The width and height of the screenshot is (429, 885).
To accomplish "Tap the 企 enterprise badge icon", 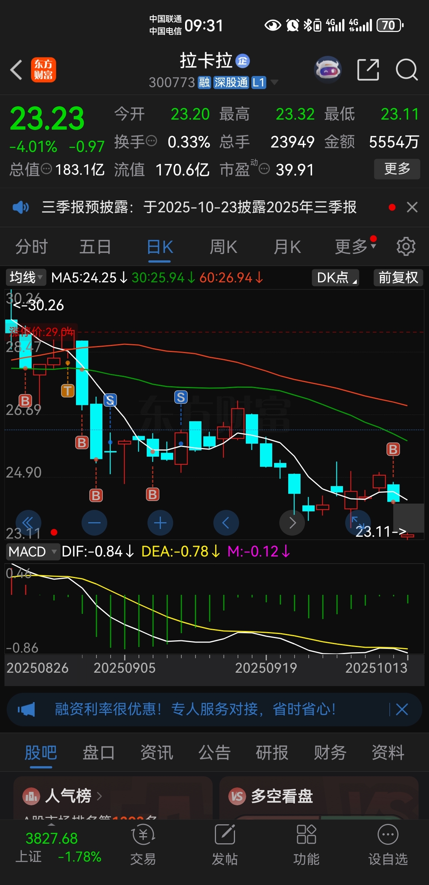I will click(x=243, y=61).
